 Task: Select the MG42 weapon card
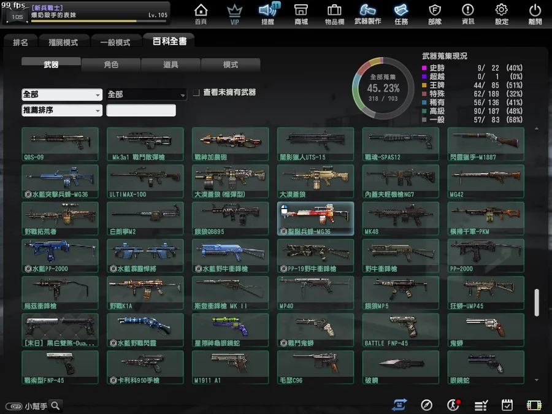tap(486, 182)
